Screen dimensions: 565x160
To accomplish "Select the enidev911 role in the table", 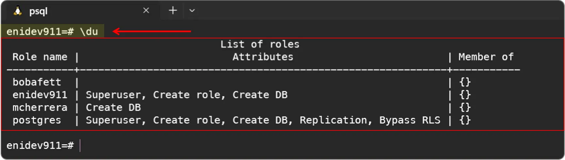I will 40,95.
